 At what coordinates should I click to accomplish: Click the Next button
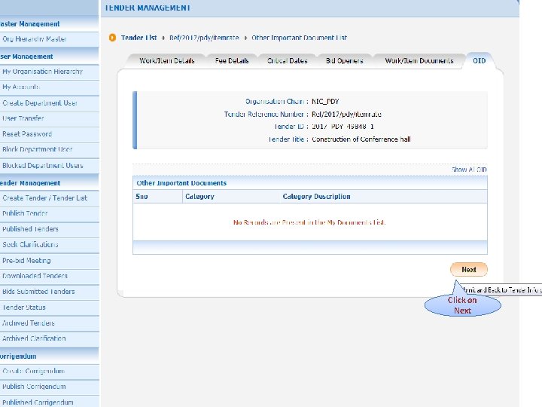[x=469, y=270]
